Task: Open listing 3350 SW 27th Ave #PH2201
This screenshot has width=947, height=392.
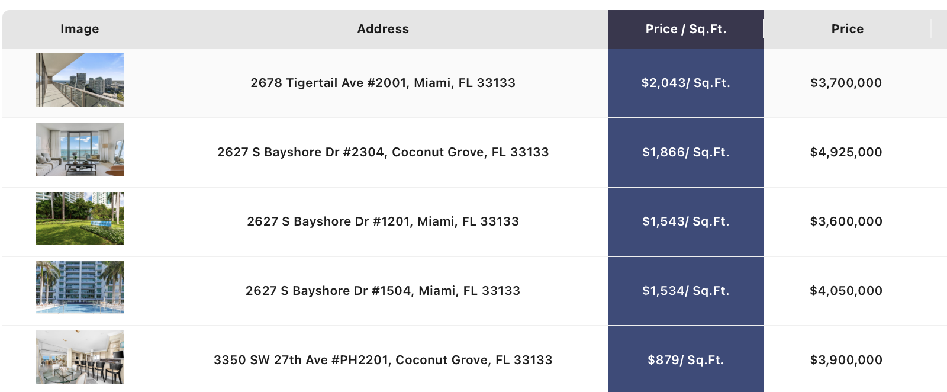Action: coord(383,360)
